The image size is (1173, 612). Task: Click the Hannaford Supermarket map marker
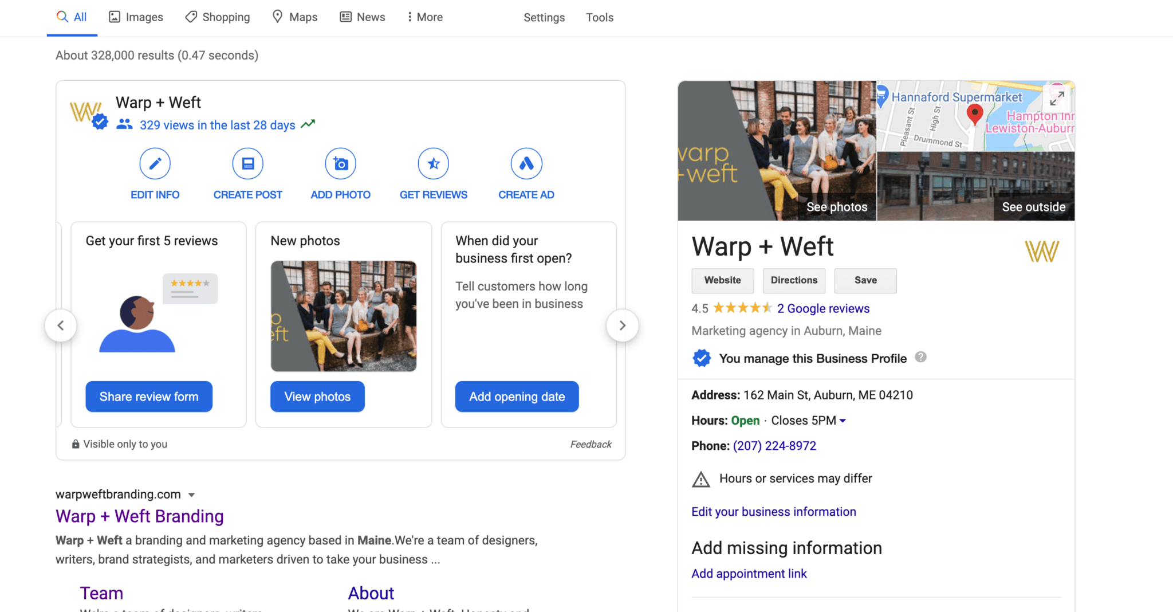883,95
